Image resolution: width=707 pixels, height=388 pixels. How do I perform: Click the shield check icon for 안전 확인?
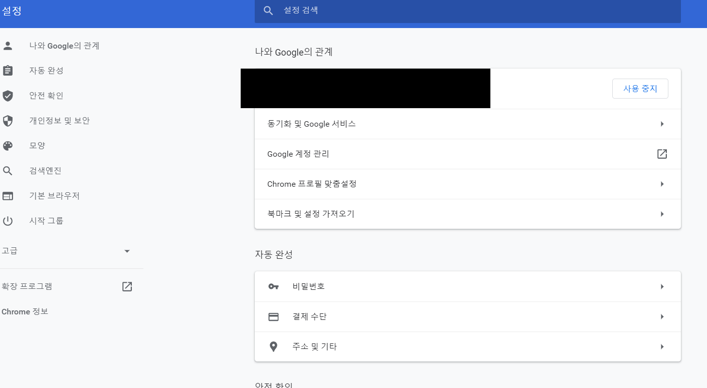[8, 96]
